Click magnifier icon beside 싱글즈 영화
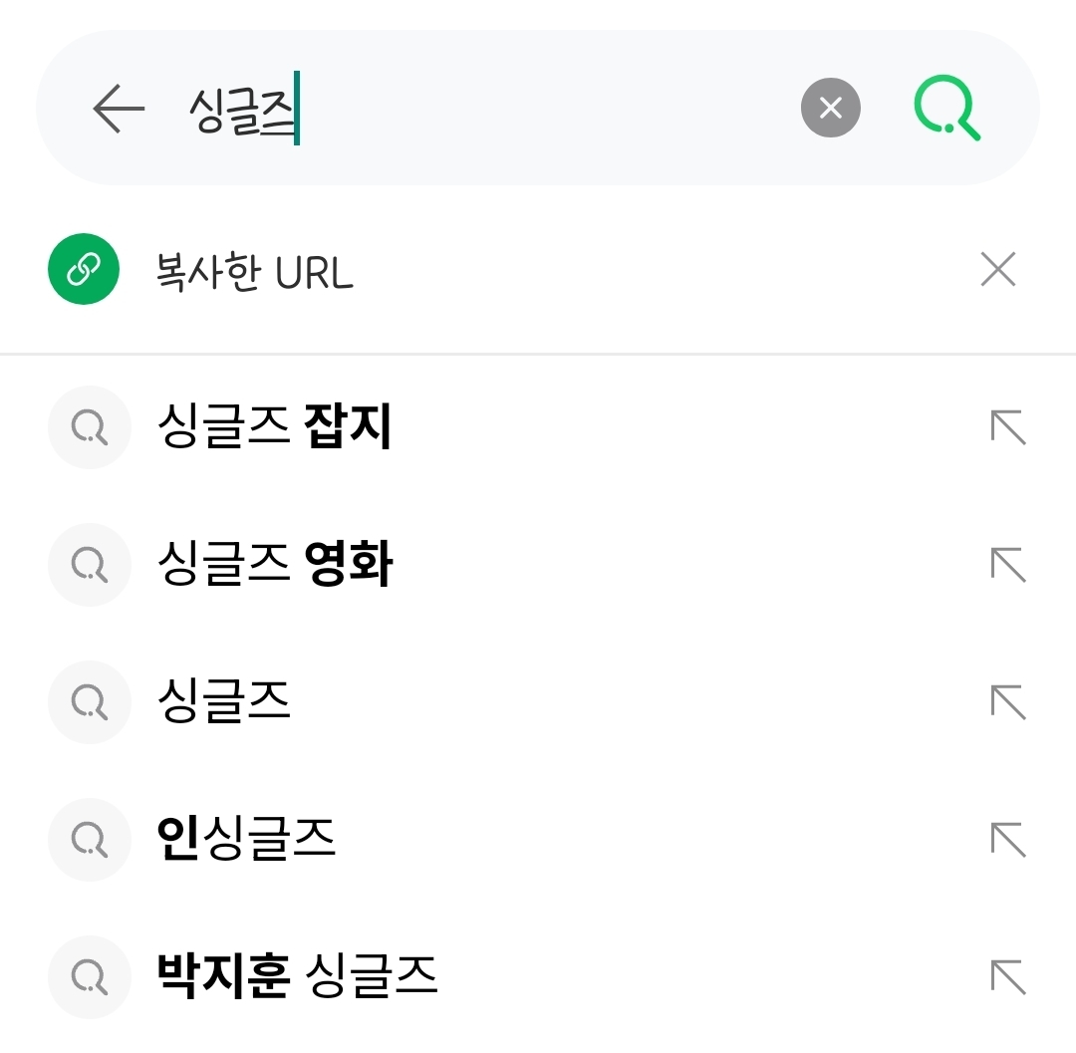The image size is (1076, 1053). [x=90, y=565]
